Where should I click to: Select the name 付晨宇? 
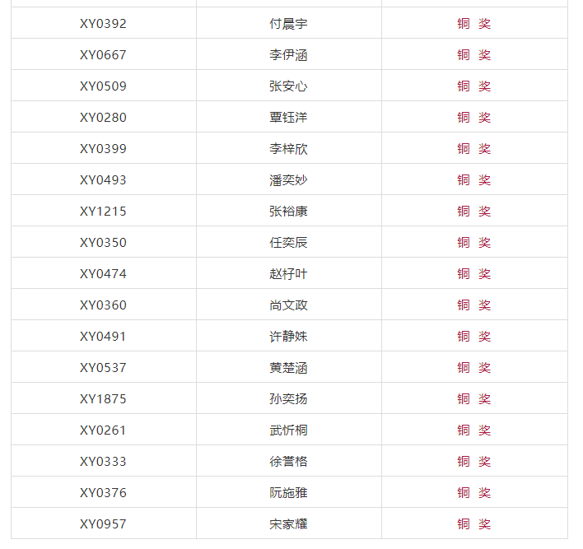[288, 24]
